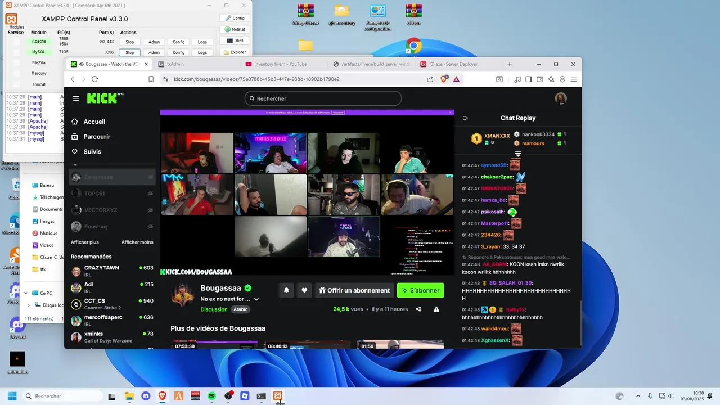
Task: Open the browser main menu
Action: (574, 79)
